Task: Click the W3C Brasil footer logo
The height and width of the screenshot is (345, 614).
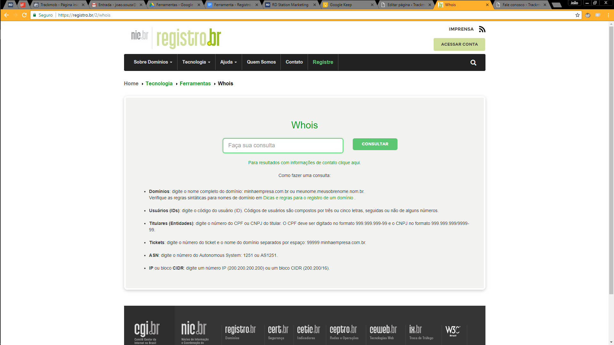Action: point(453,331)
